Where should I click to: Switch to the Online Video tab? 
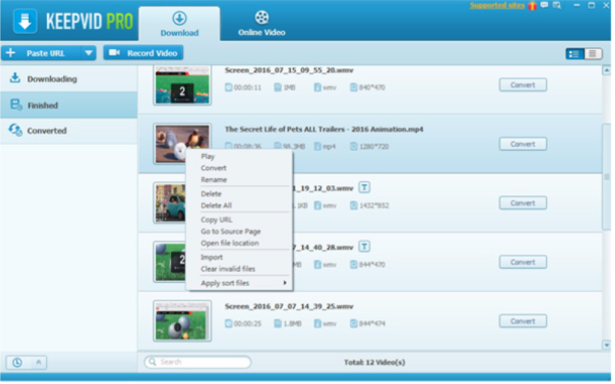pyautogui.click(x=261, y=23)
